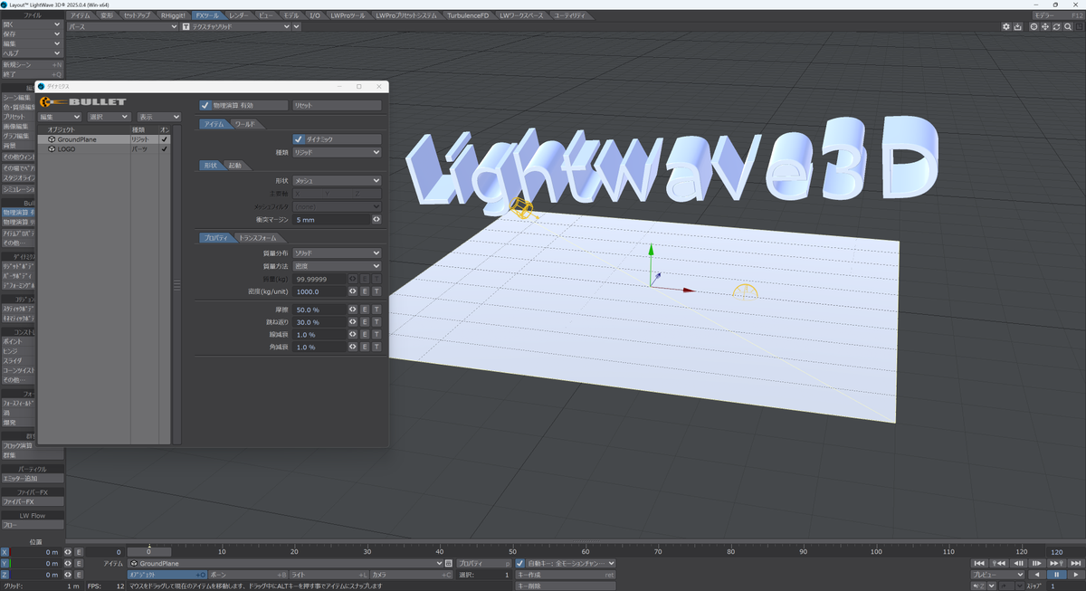Open the 形状 メッシュ dropdown
Viewport: 1086px width, 591px height.
pyautogui.click(x=337, y=180)
